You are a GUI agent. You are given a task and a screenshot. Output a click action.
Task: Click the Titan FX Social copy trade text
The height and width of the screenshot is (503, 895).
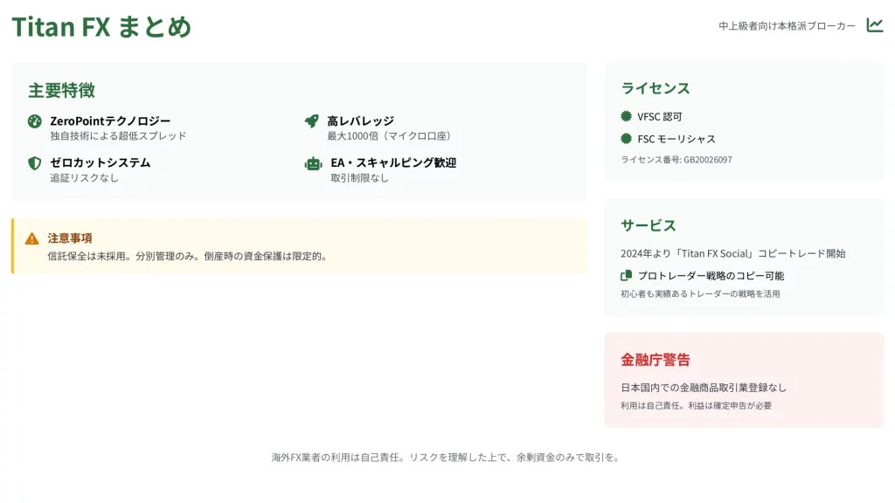[x=732, y=253]
